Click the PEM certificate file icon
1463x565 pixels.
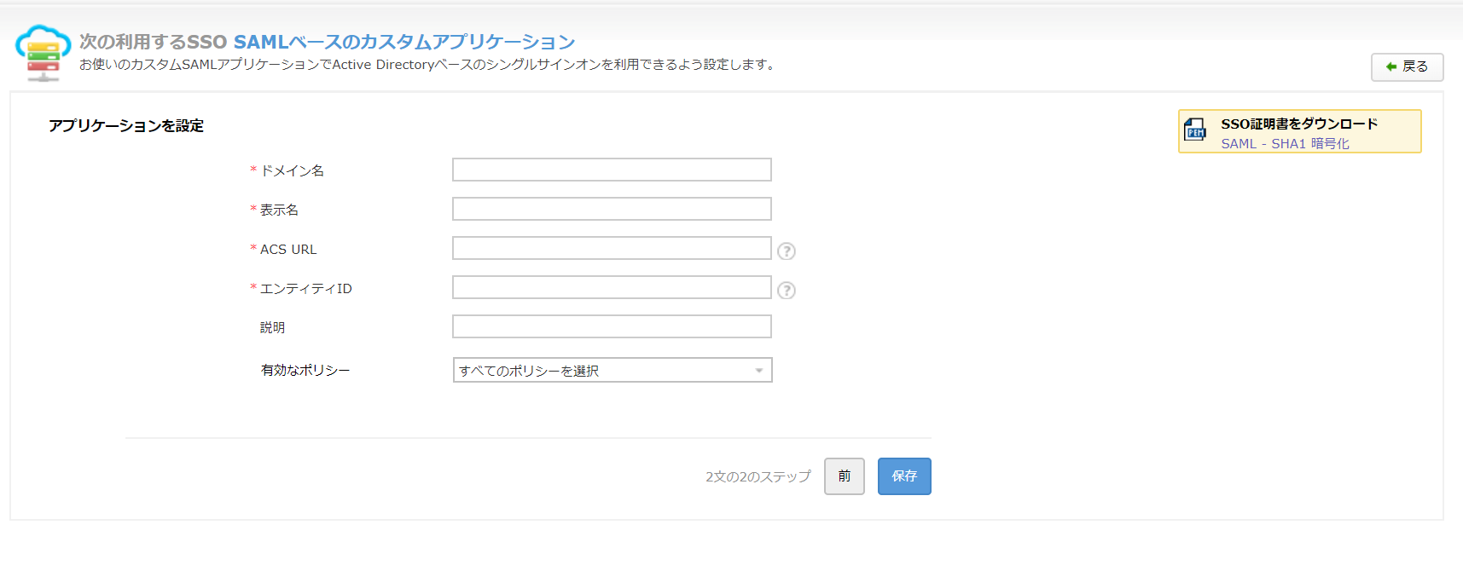tap(1195, 130)
